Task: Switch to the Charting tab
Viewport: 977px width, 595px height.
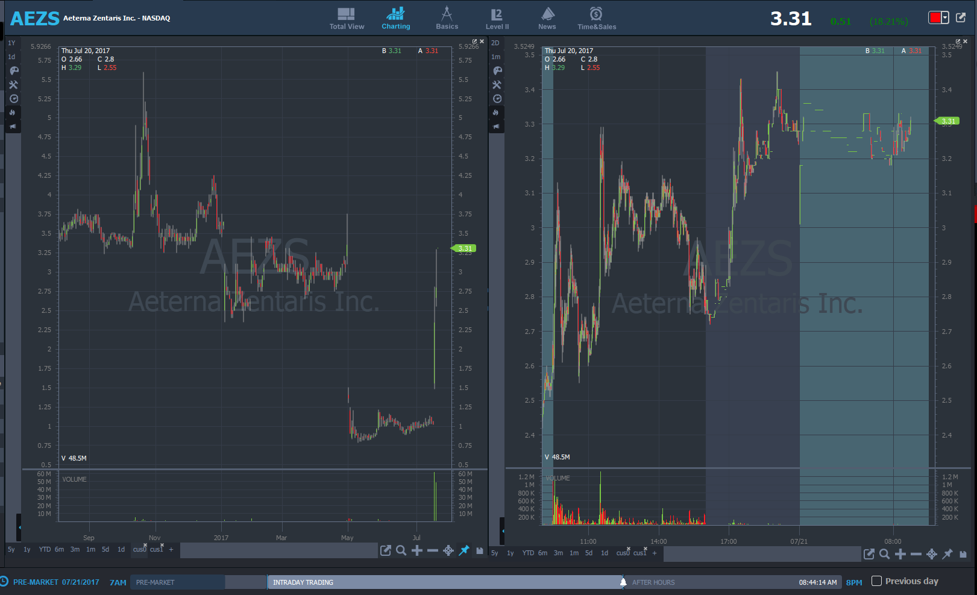Action: point(395,18)
